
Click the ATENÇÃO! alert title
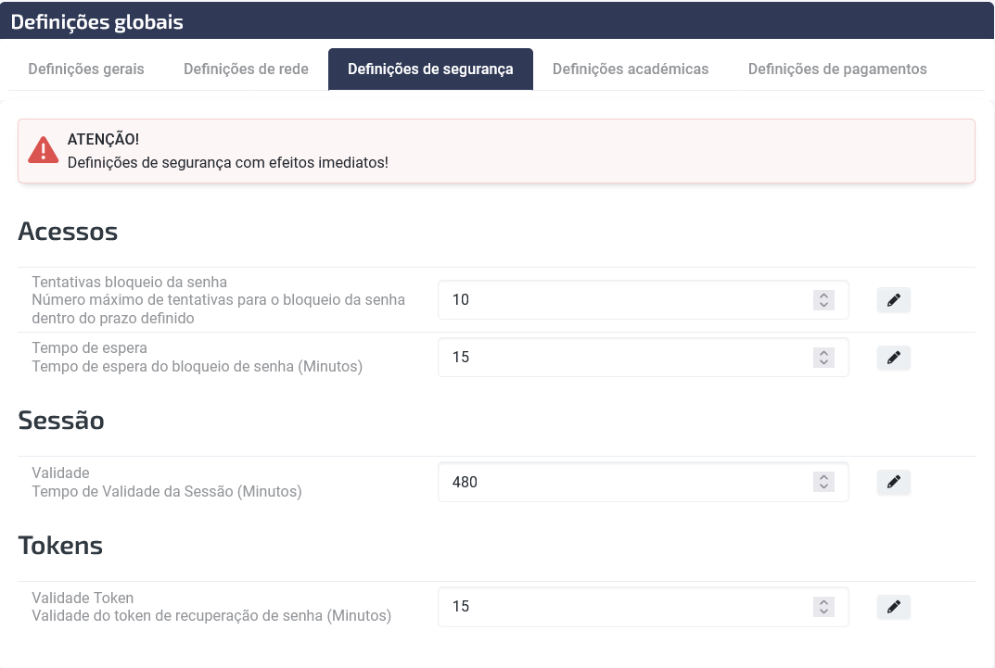pos(104,139)
